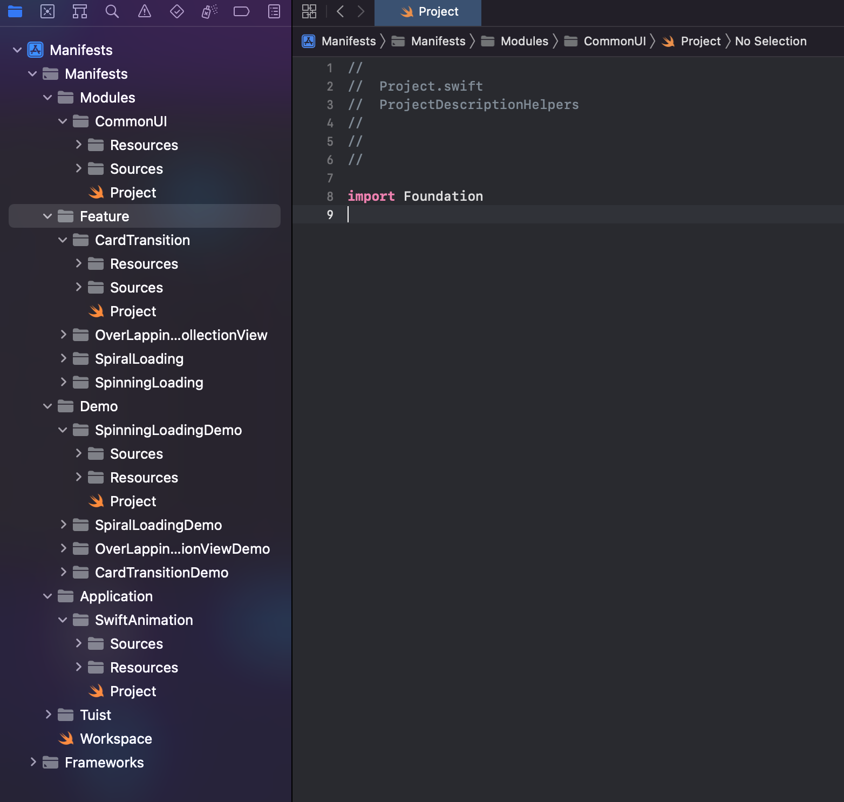Select the Demo folder icon
This screenshot has height=802, width=844.
(x=66, y=406)
